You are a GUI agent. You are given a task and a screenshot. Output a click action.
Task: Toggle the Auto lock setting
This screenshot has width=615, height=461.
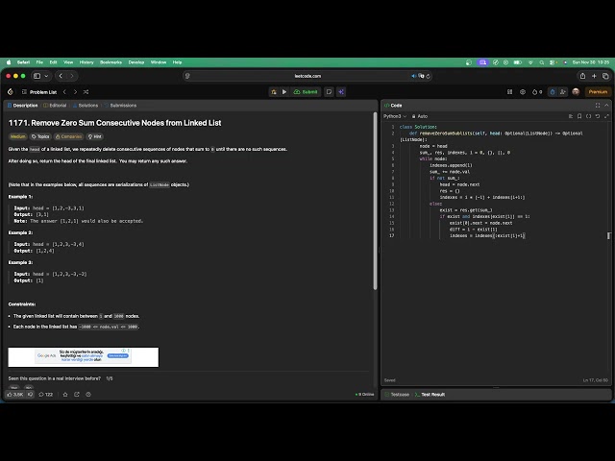[x=420, y=116]
